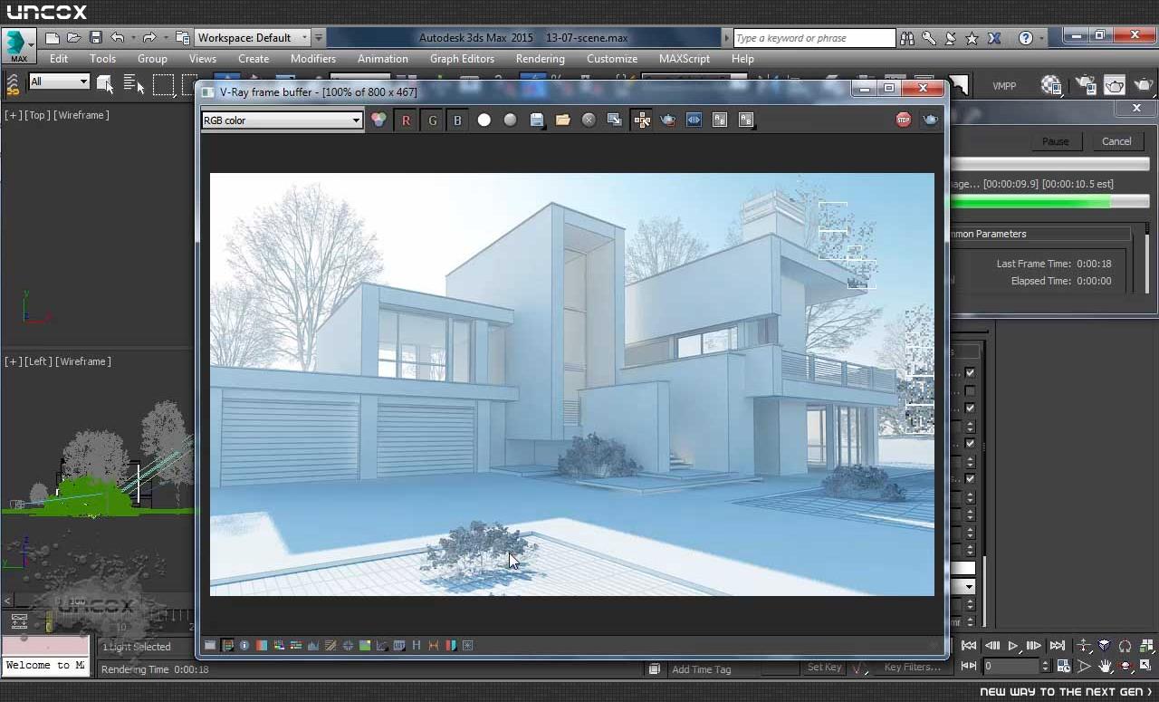Open the Help question mark icon
Screen dimensions: 1159x702
click(x=1025, y=38)
